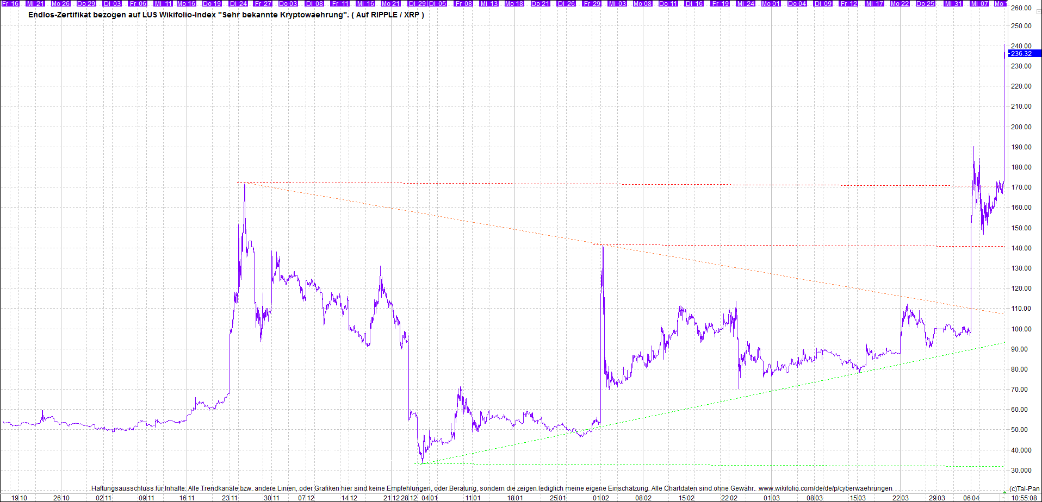Open the wikifolio.com cyberwaehrungen link
The height and width of the screenshot is (502, 1042).
(x=825, y=488)
